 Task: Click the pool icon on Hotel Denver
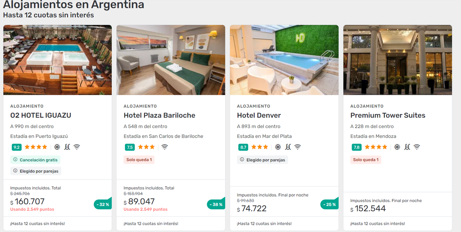pyautogui.click(x=288, y=147)
